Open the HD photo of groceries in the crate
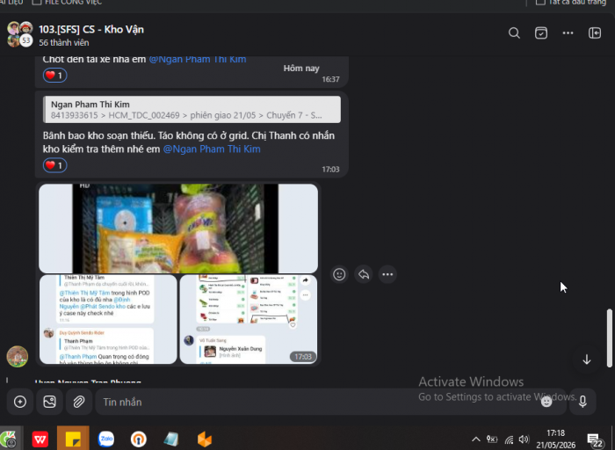Viewport: 615px width, 450px height. click(178, 229)
